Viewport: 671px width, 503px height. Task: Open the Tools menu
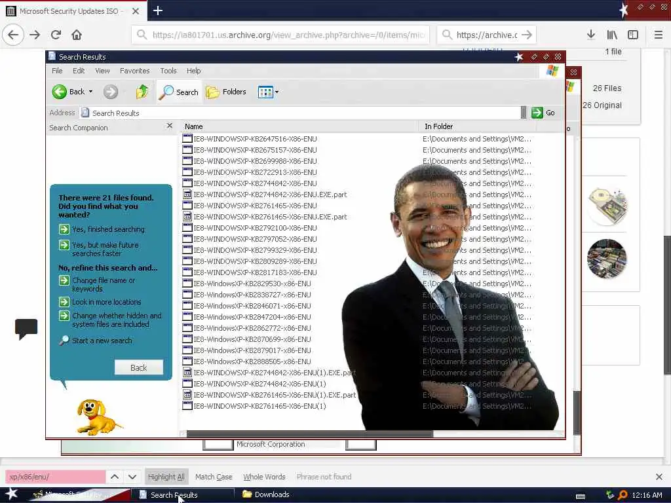pos(168,71)
